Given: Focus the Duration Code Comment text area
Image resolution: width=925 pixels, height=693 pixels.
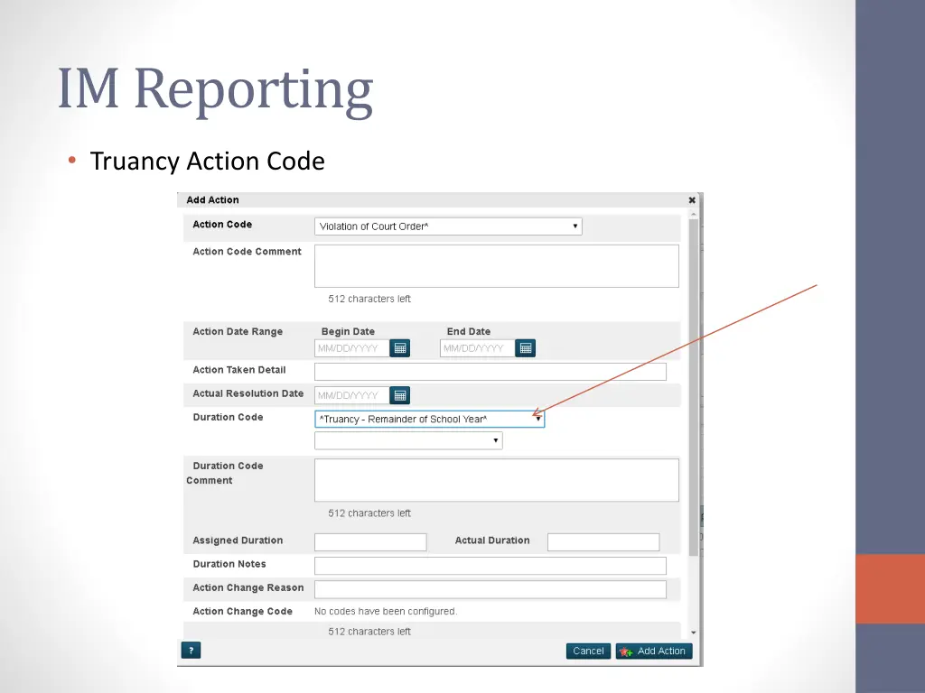Looking at the screenshot, I should [x=497, y=480].
